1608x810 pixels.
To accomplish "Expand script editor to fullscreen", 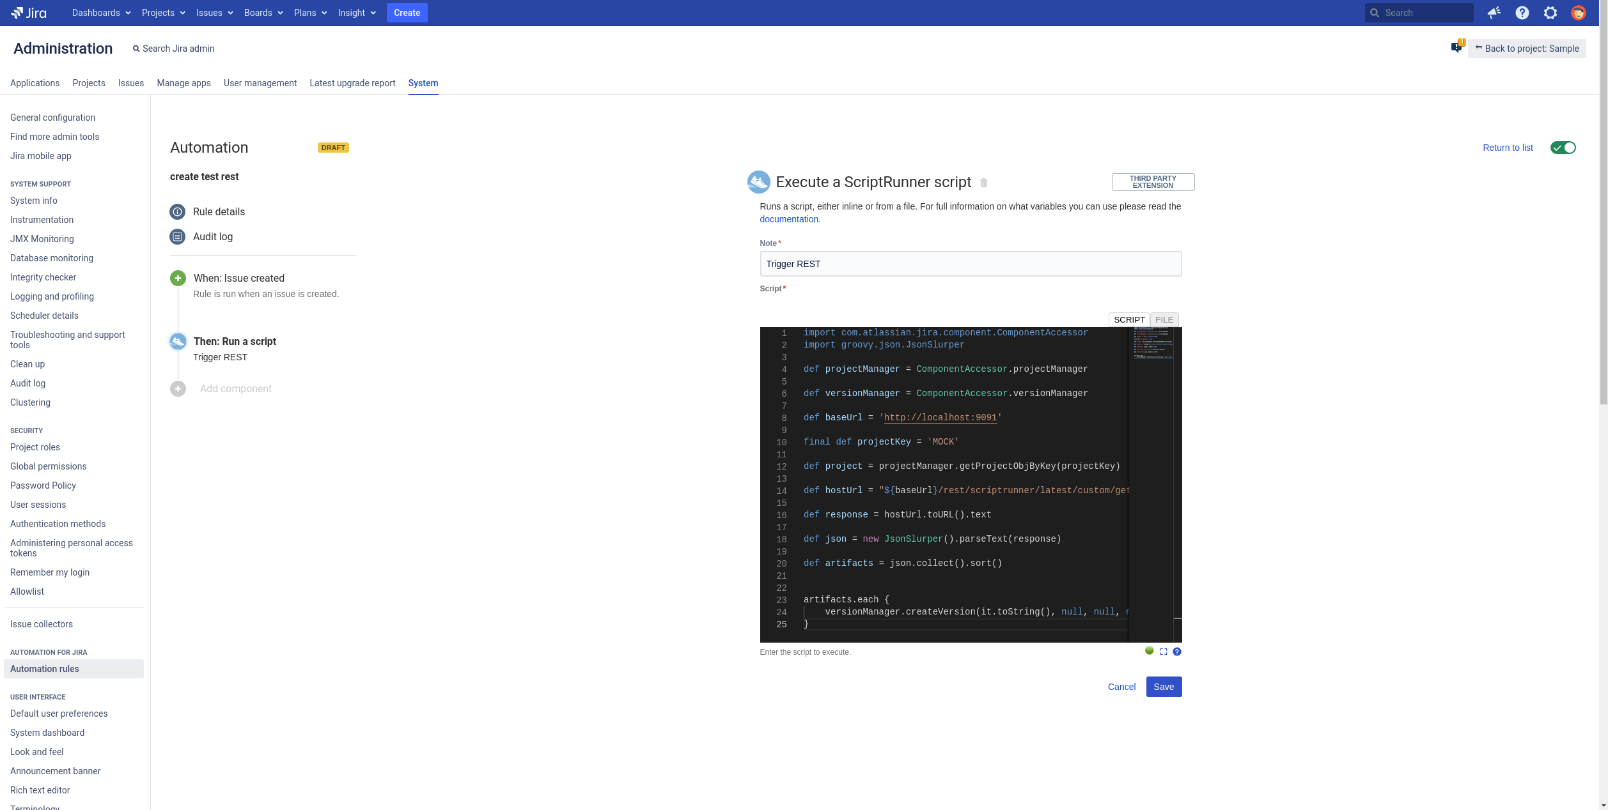I will (1163, 652).
